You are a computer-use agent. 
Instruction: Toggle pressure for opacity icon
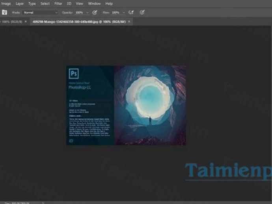tap(95, 13)
